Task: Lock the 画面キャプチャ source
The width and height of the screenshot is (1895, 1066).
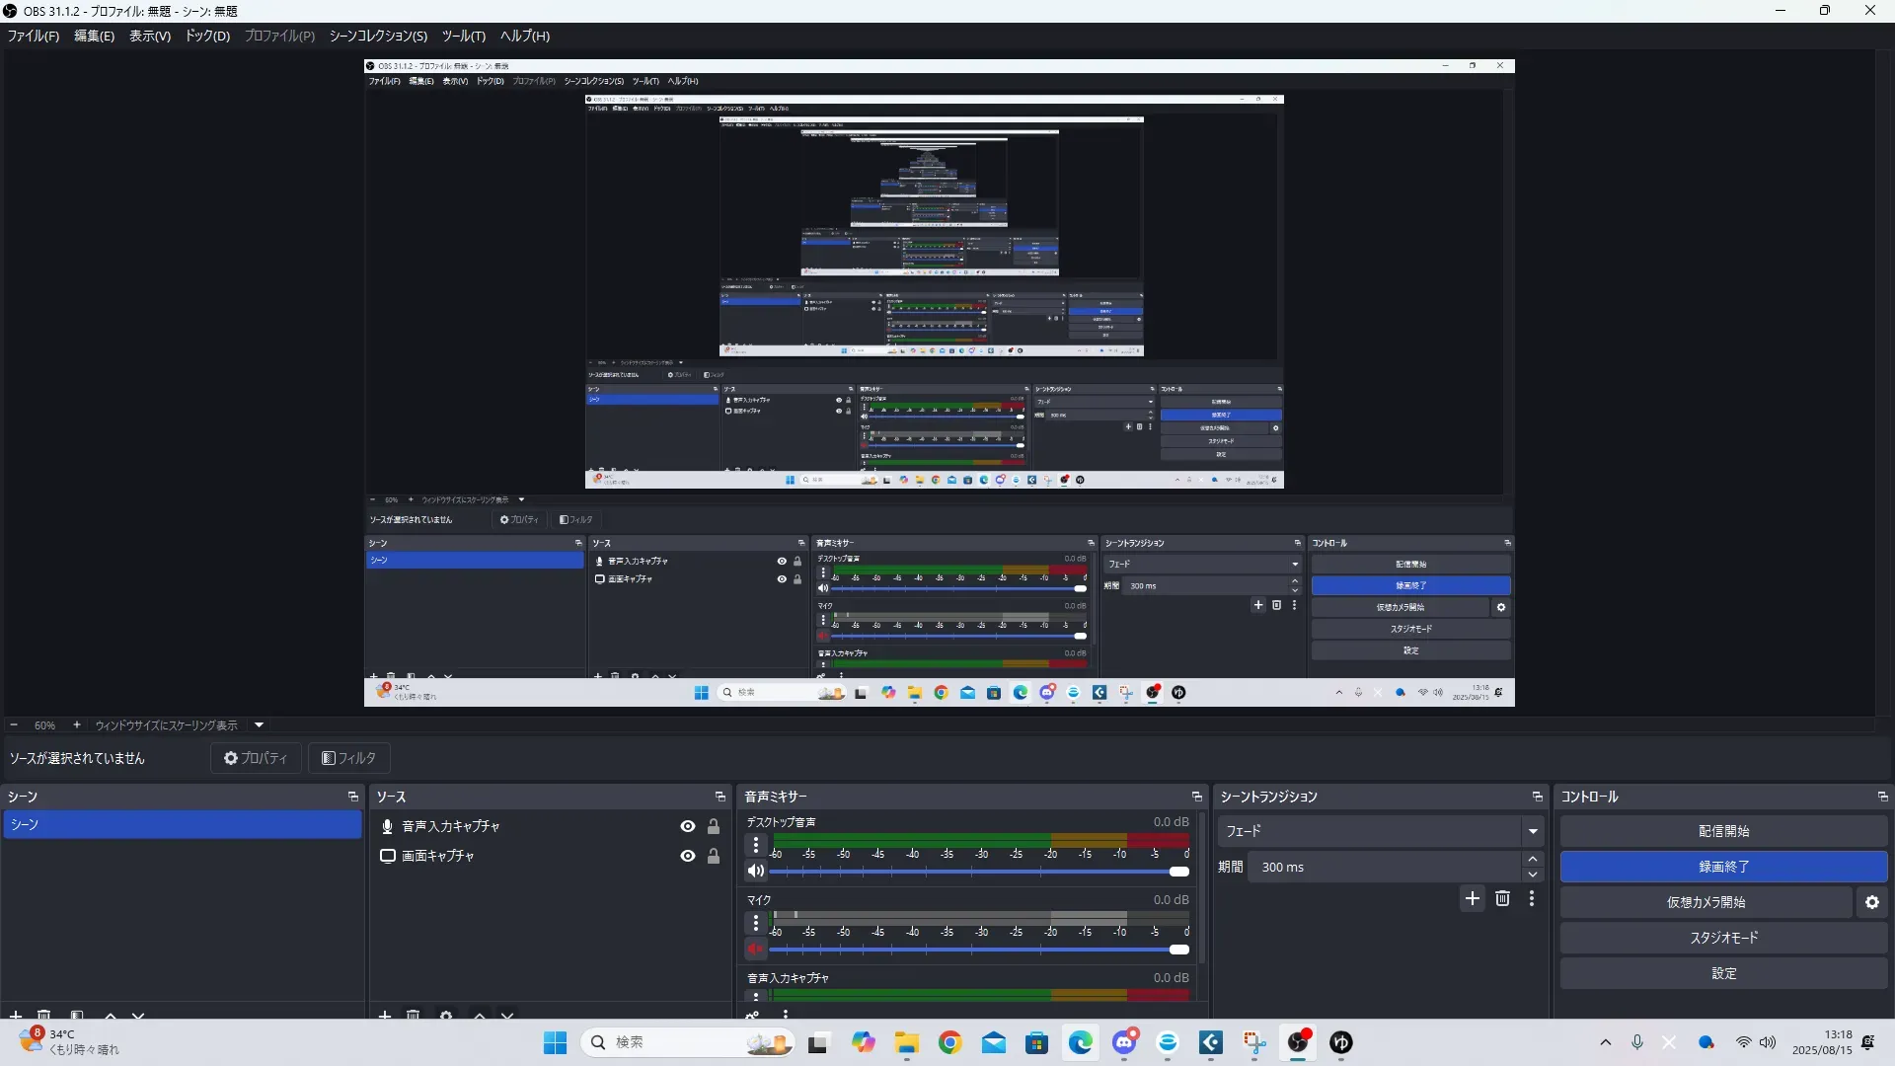Action: (x=714, y=856)
